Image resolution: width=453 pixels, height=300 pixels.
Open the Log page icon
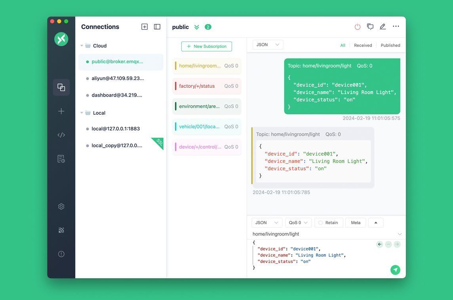61,159
